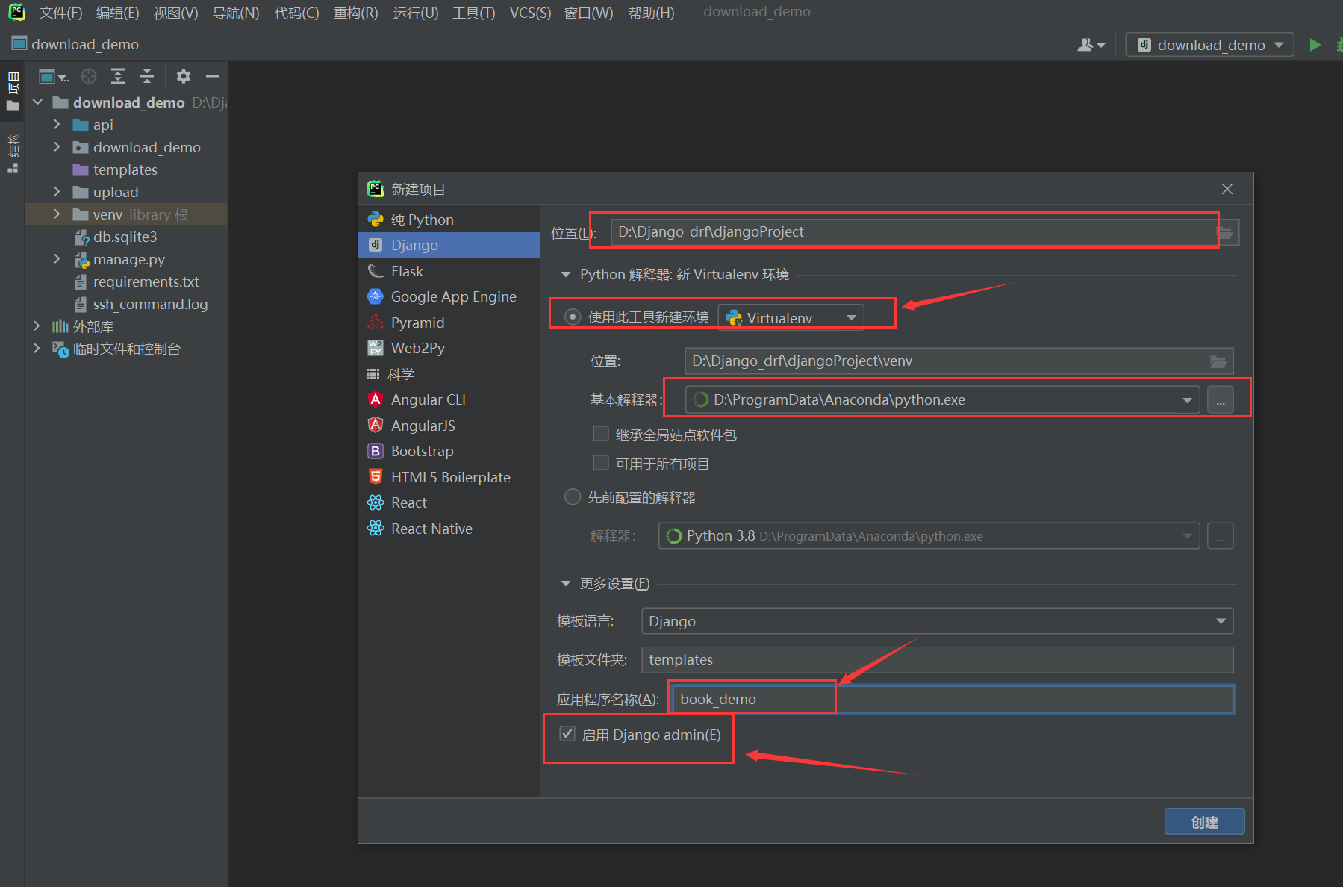Screen dimensions: 1343x887
Task: Select HTML5 Boilerplate project type
Action: click(x=449, y=477)
